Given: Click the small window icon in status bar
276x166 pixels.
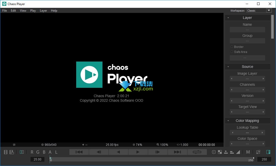Looking at the screenshot, I should [14, 145].
